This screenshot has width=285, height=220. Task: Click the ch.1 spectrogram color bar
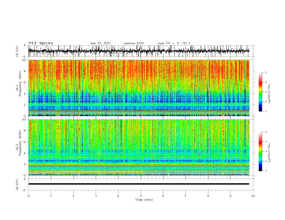[260, 92]
